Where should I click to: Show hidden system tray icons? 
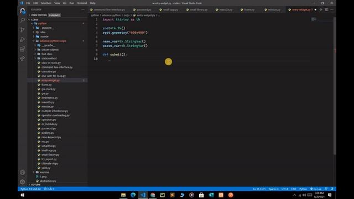(x=294, y=195)
